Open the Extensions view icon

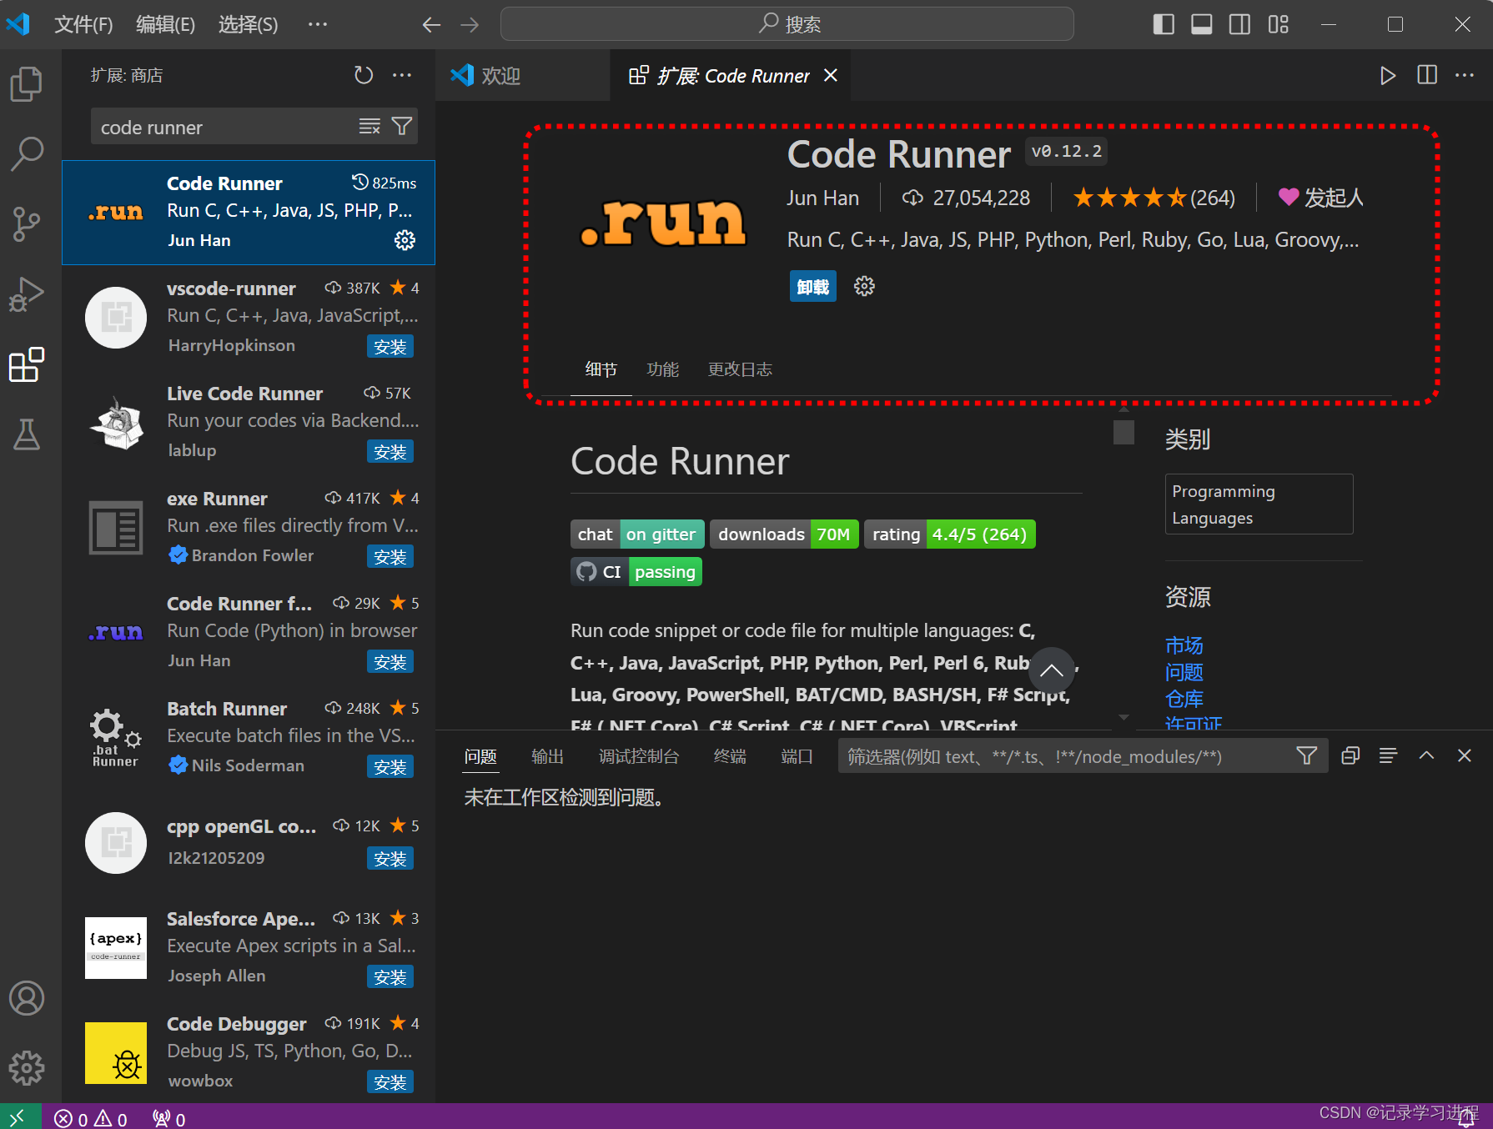tap(27, 364)
